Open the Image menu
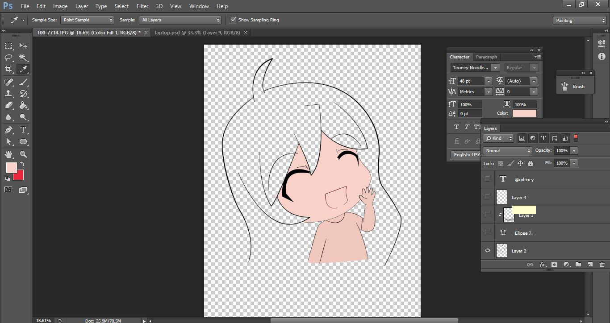This screenshot has height=323, width=610. pyautogui.click(x=60, y=6)
